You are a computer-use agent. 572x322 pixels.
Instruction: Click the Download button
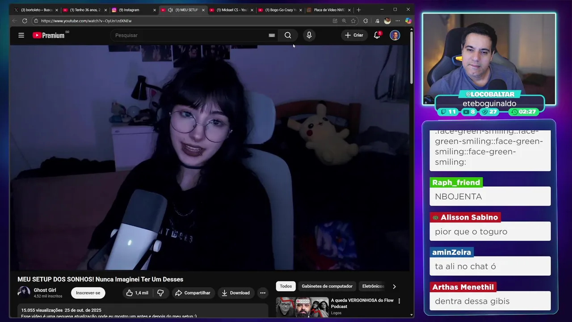[x=236, y=293]
